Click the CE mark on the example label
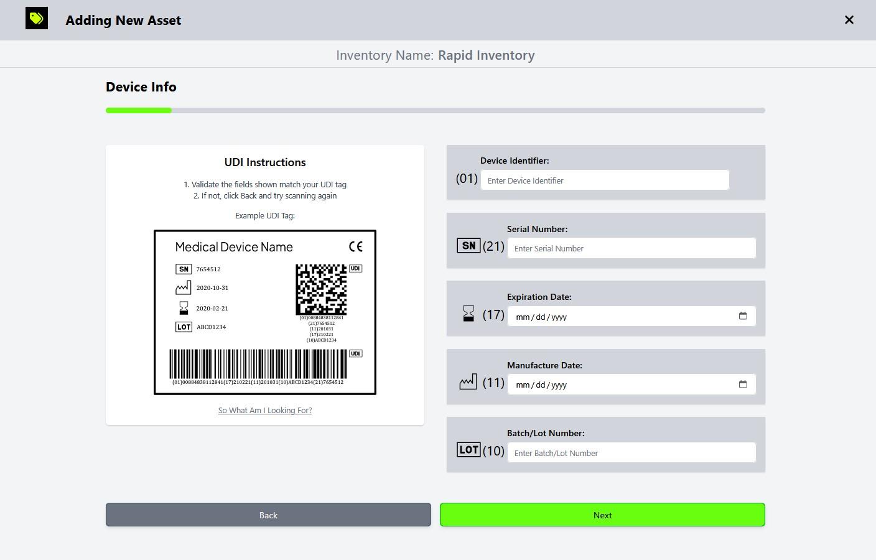Viewport: 876px width, 560px height. (x=357, y=246)
